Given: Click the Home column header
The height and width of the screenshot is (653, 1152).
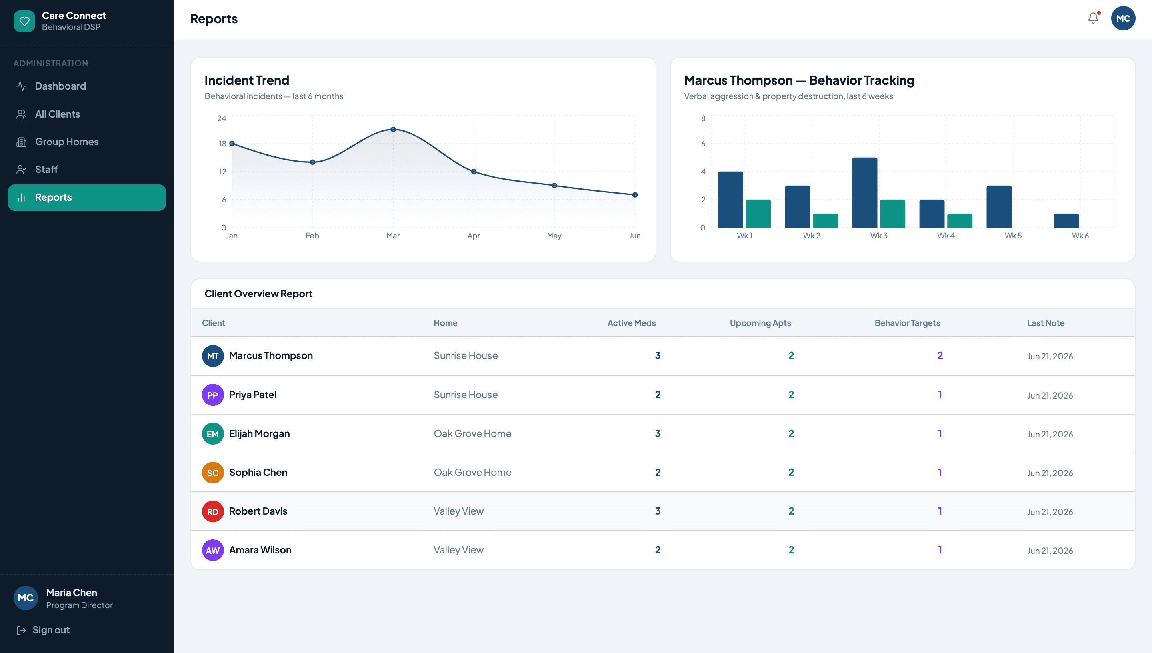Looking at the screenshot, I should 445,323.
